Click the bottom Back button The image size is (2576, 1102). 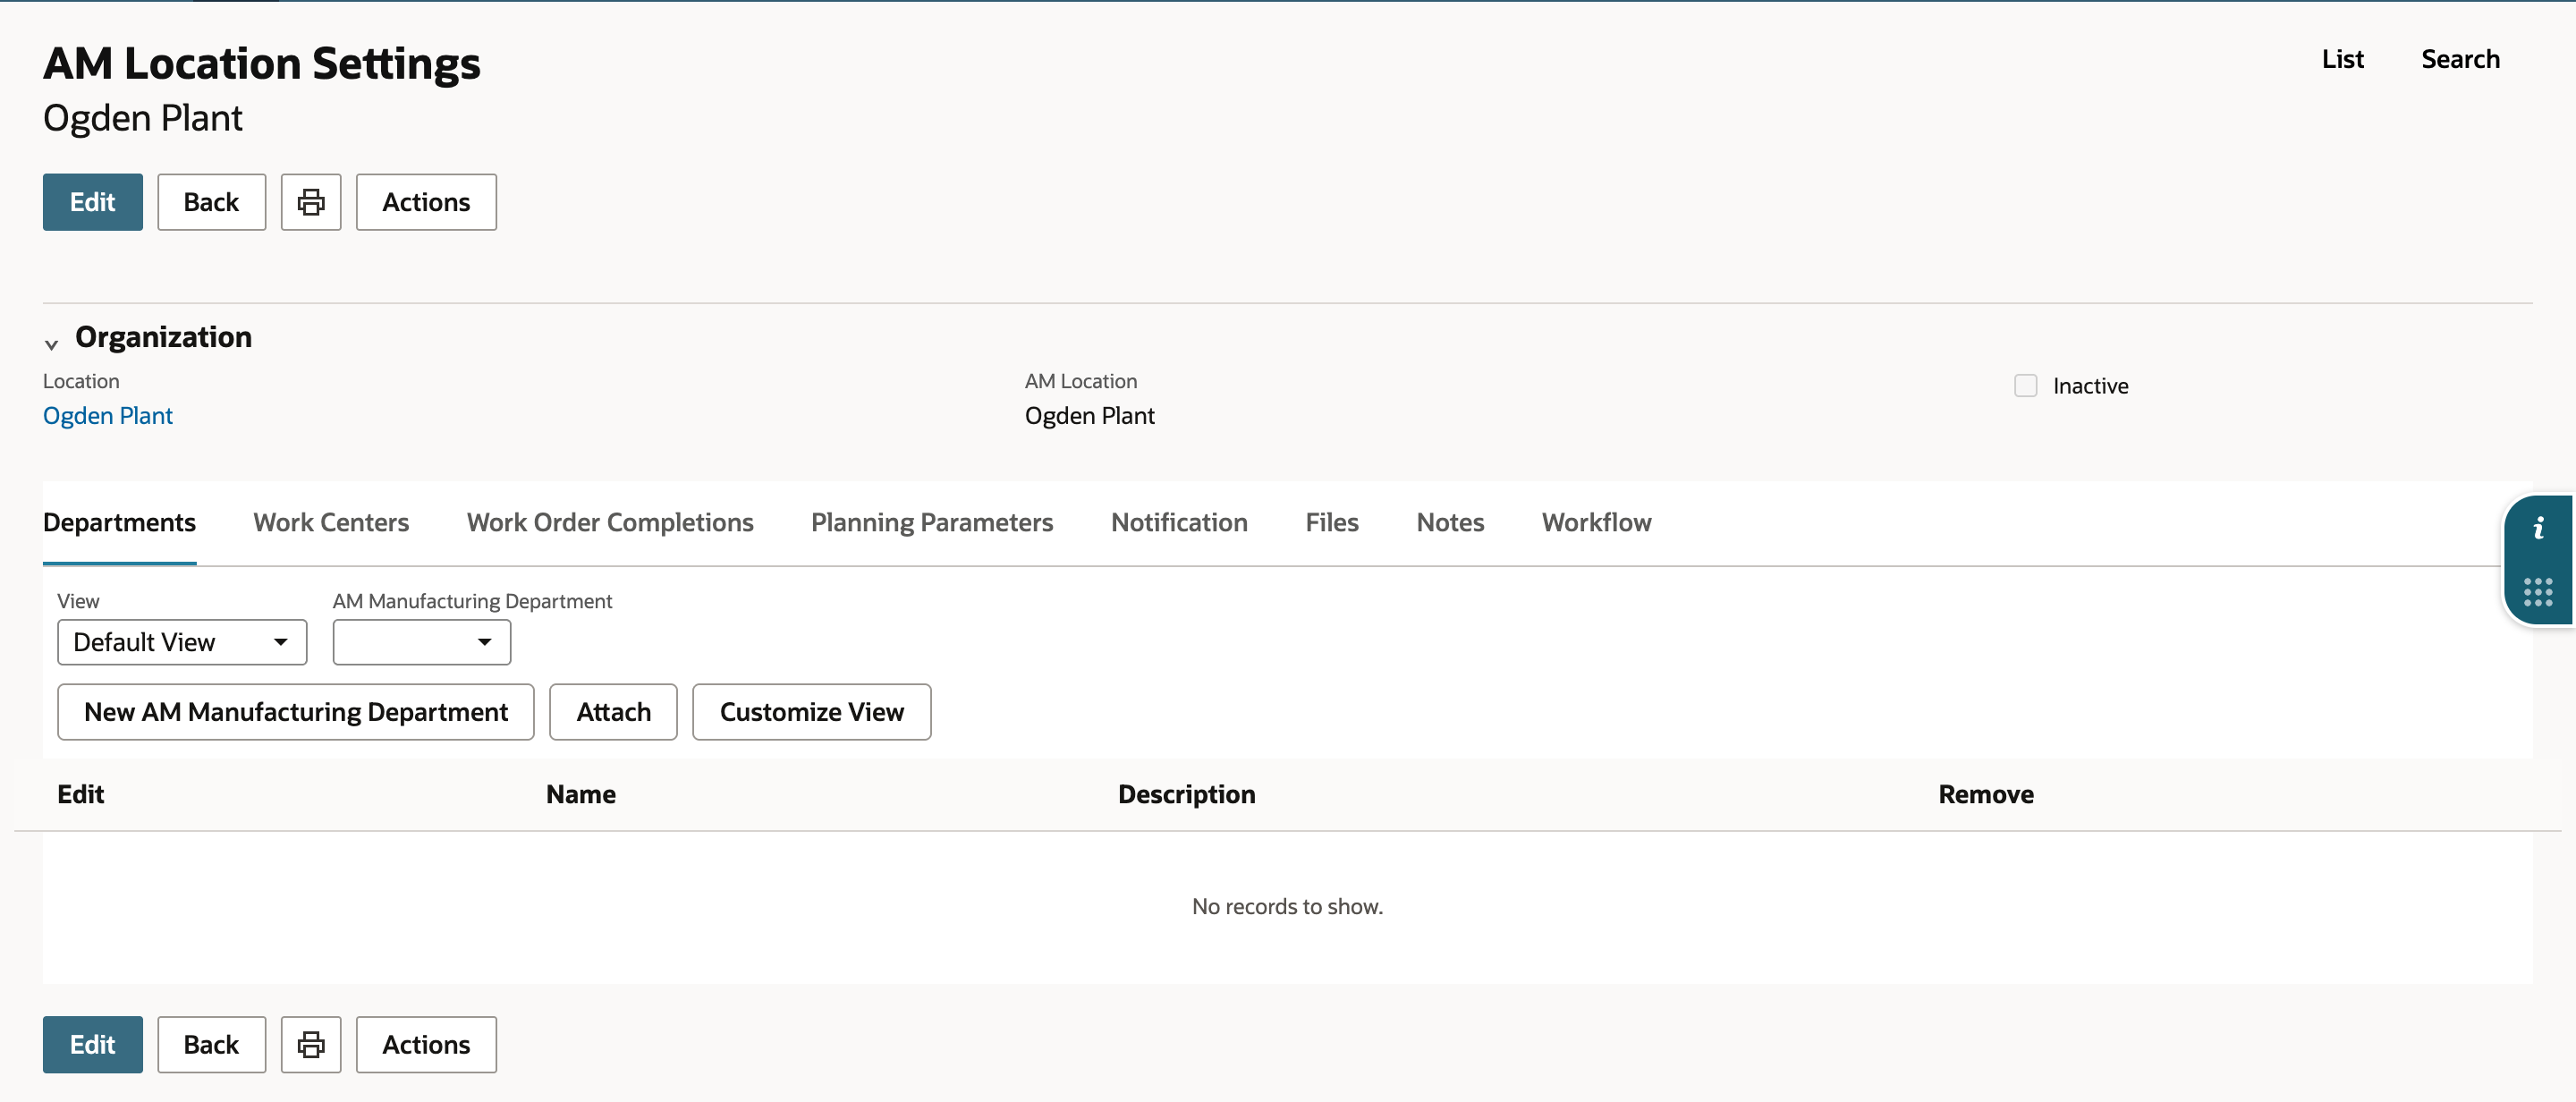click(211, 1044)
